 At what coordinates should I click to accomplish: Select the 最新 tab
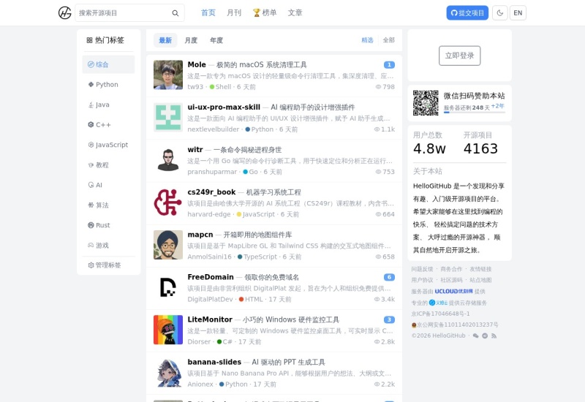point(165,40)
